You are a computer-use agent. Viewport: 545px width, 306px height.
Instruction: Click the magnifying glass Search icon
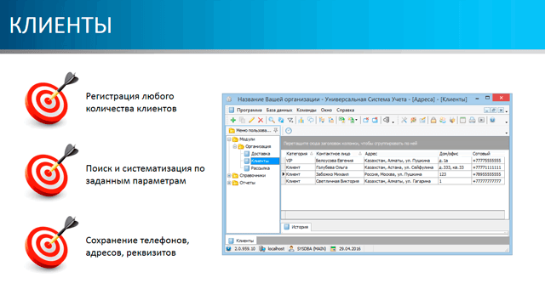pyautogui.click(x=272, y=120)
